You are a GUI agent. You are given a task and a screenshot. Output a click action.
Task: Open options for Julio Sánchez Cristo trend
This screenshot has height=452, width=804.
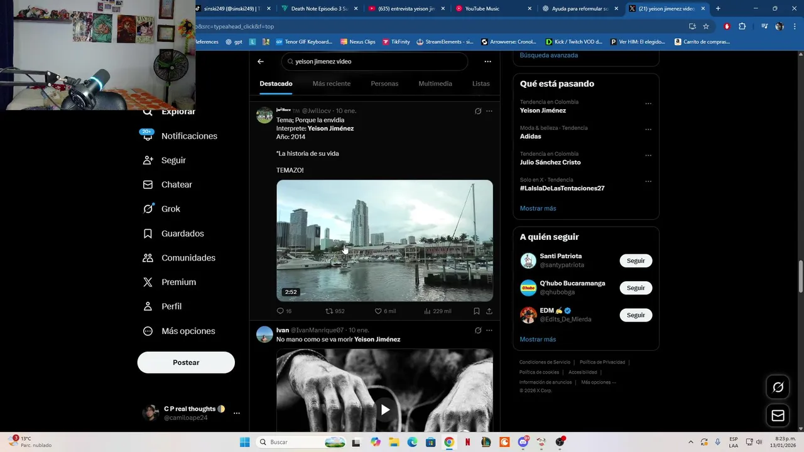click(648, 155)
